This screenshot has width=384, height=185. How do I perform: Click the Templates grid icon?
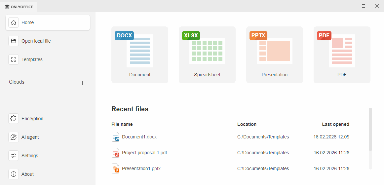[14, 59]
